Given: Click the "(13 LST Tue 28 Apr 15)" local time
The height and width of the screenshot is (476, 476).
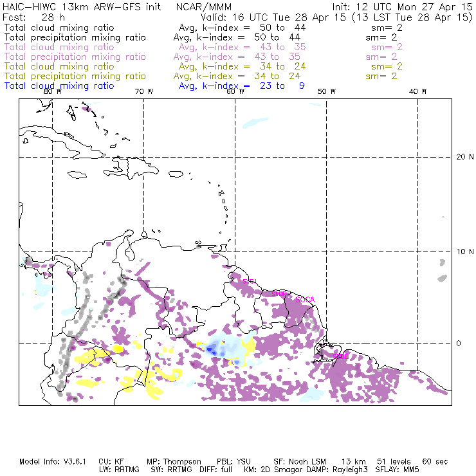Looking at the screenshot, I should click(412, 17).
